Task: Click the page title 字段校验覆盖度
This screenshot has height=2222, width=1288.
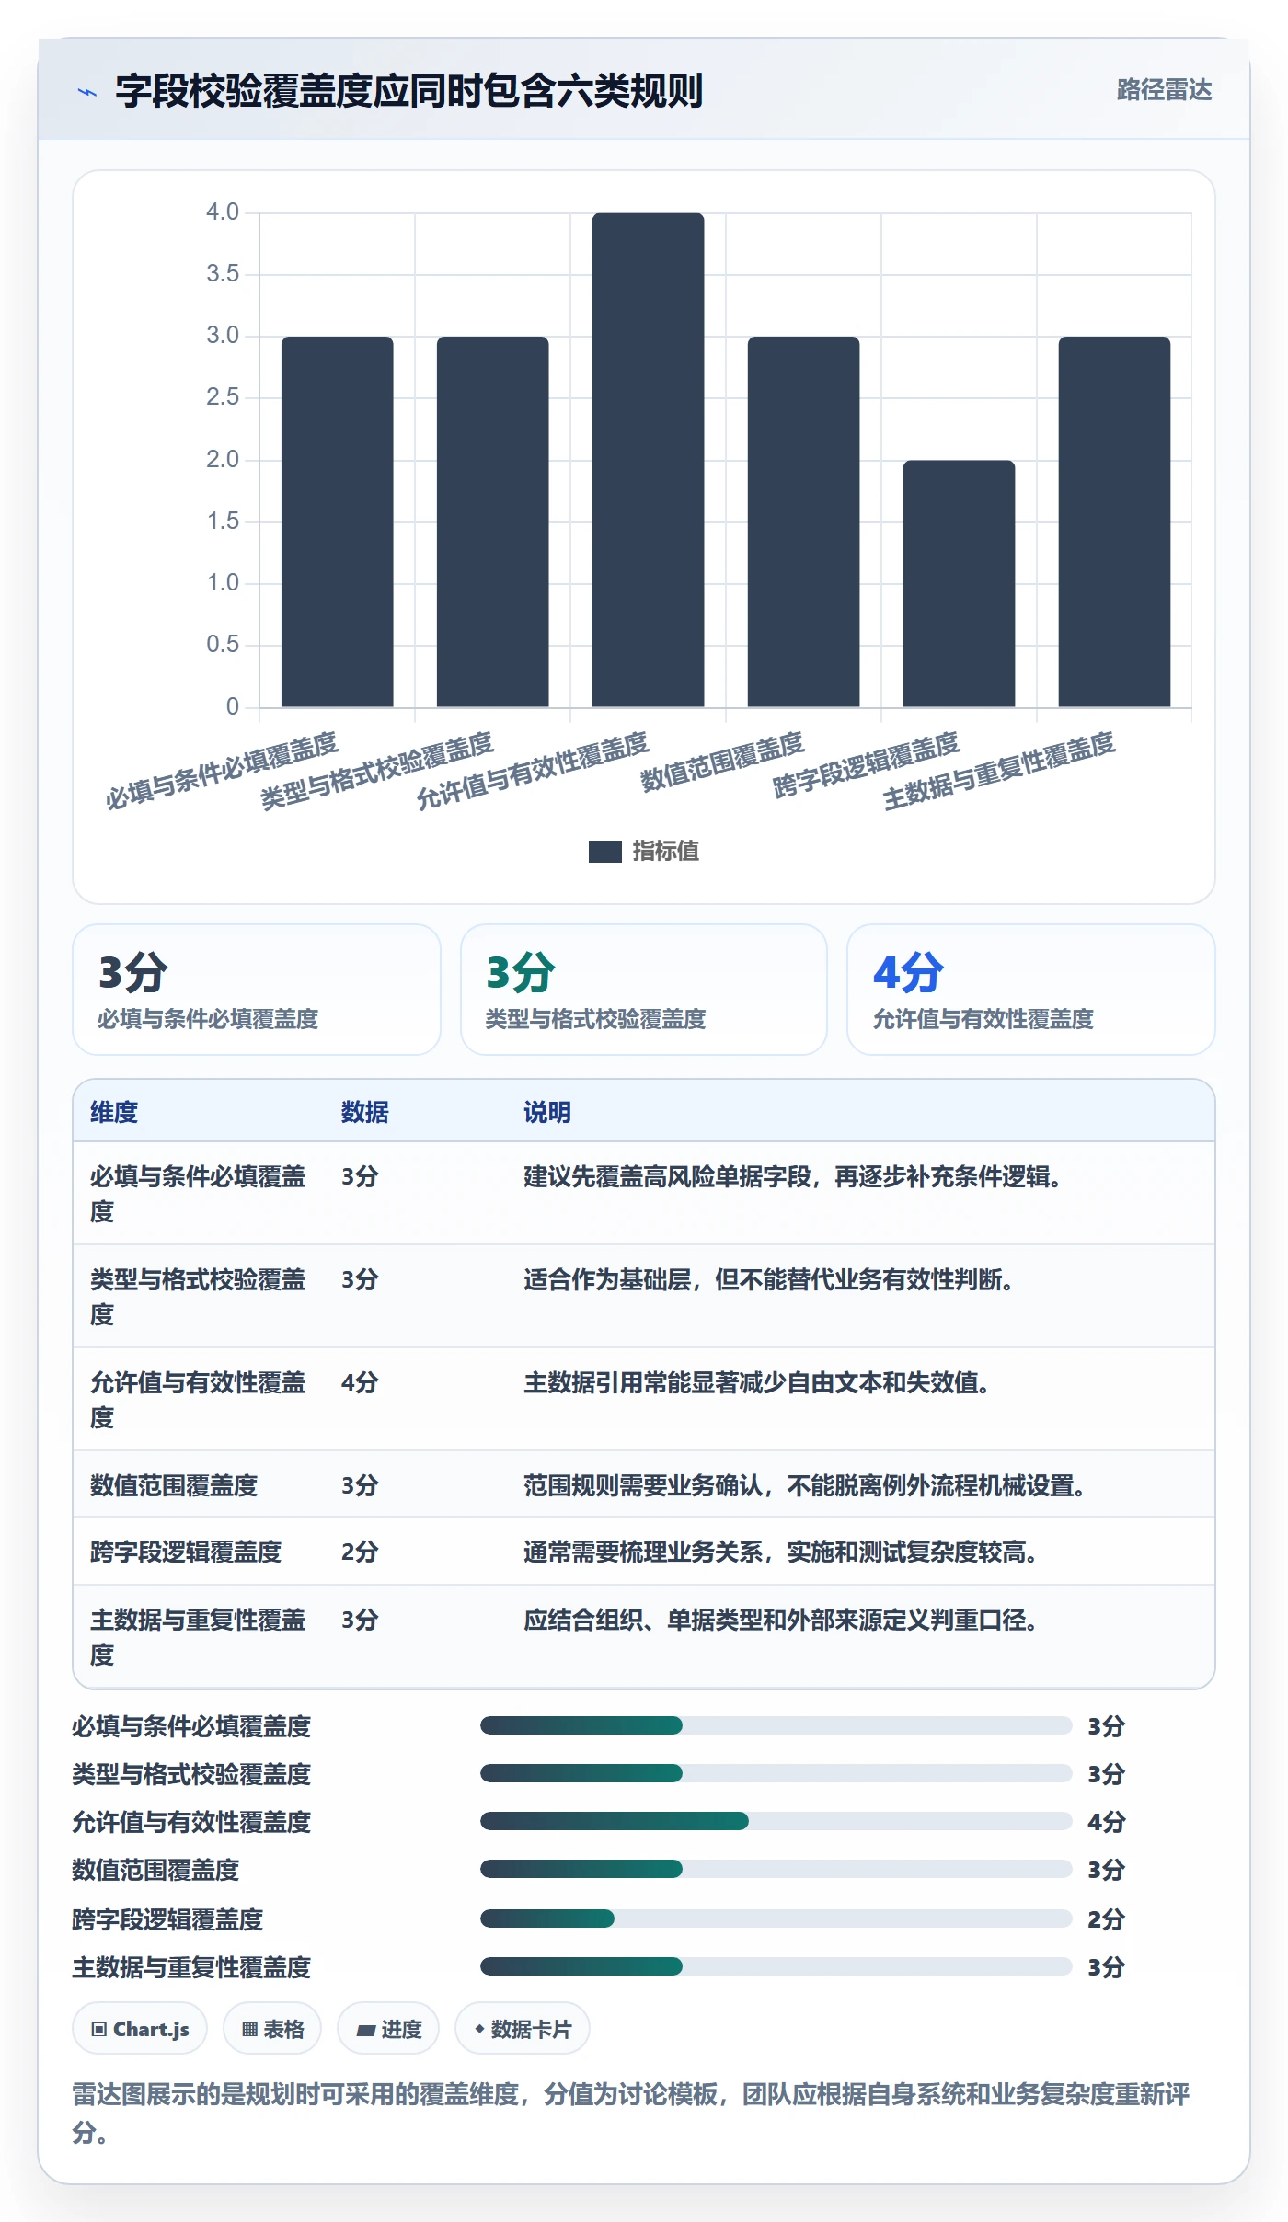Action: [408, 91]
